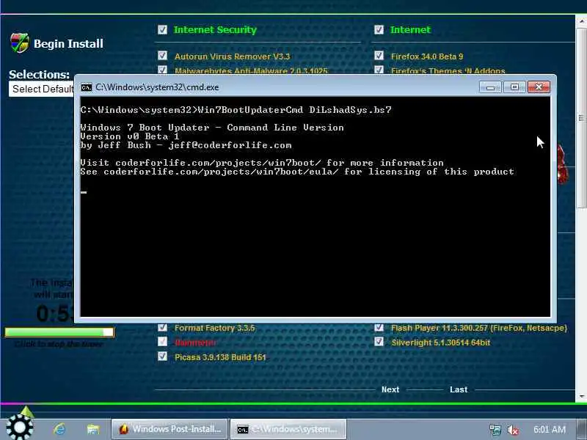Maximize the cmd.exe window

(x=514, y=87)
